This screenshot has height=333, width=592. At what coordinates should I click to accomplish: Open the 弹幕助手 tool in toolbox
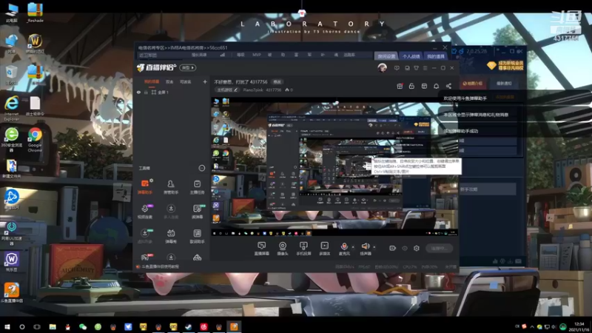coord(145,187)
